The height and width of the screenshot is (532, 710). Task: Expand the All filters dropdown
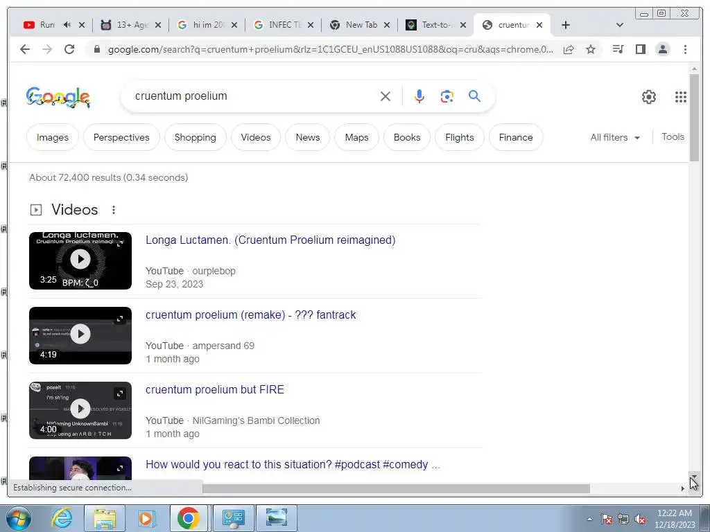pos(615,137)
